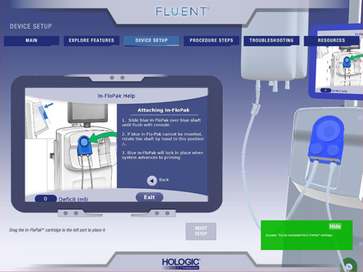This screenshot has height=272, width=363.
Task: Click the FLUENT logo at top
Action: coord(182,12)
